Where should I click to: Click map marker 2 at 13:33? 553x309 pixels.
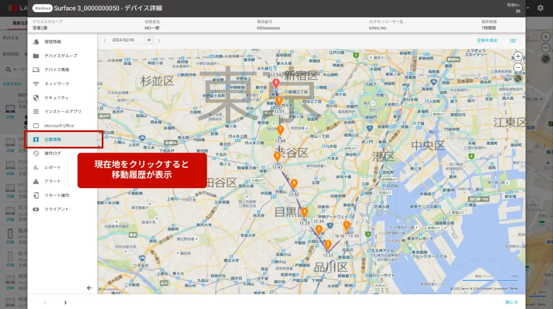pyautogui.click(x=328, y=245)
